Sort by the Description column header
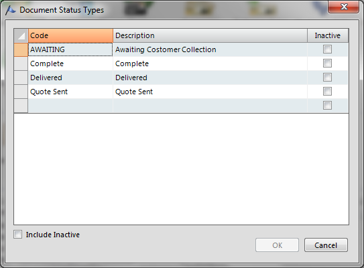 point(210,35)
